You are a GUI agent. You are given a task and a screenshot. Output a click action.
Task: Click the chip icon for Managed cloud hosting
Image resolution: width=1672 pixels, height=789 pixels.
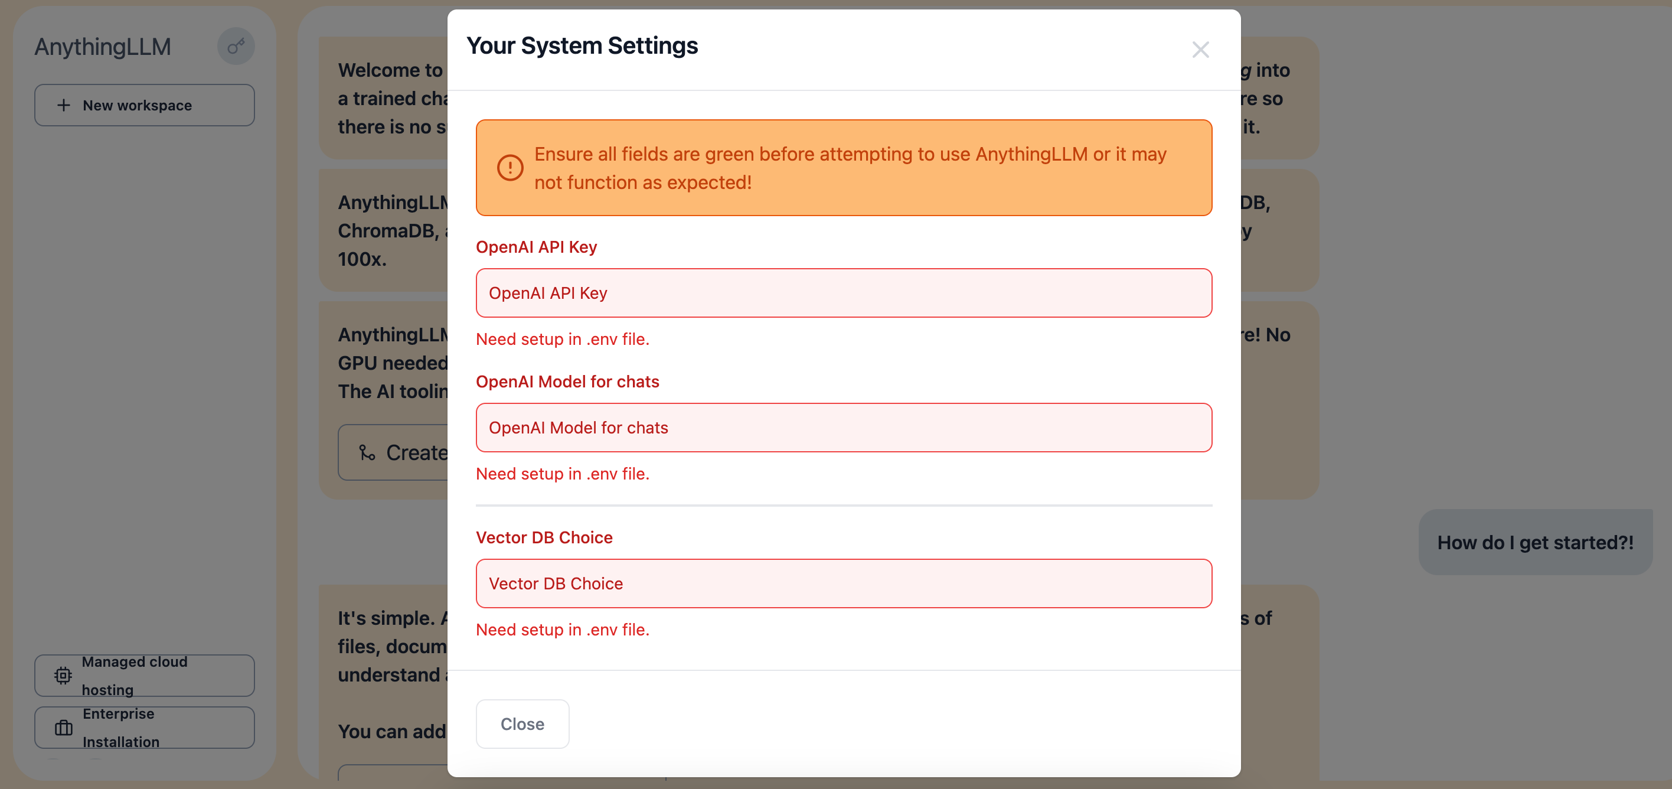click(x=63, y=676)
